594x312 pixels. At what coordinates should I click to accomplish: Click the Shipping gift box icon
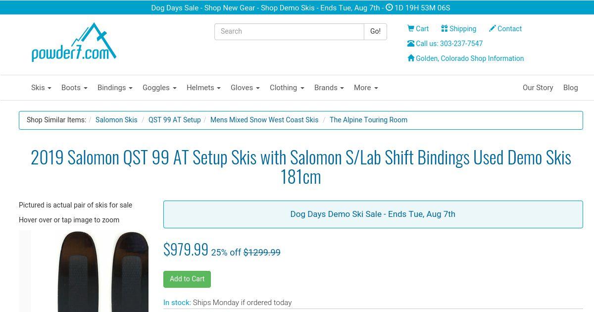(445, 29)
